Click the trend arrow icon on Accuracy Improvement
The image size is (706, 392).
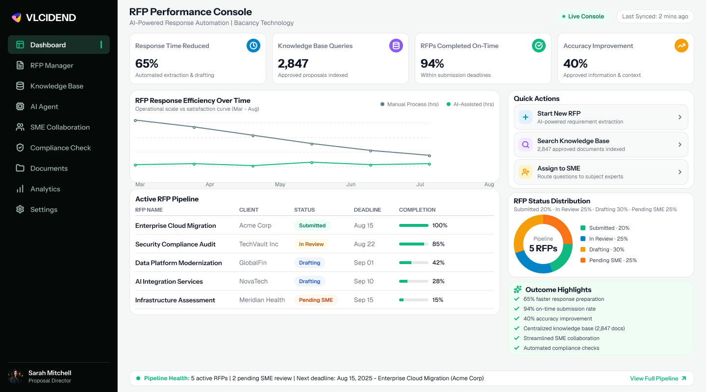point(681,46)
